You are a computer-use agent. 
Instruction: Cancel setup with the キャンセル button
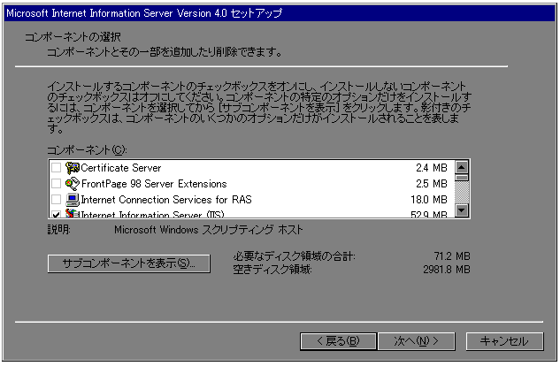504,341
